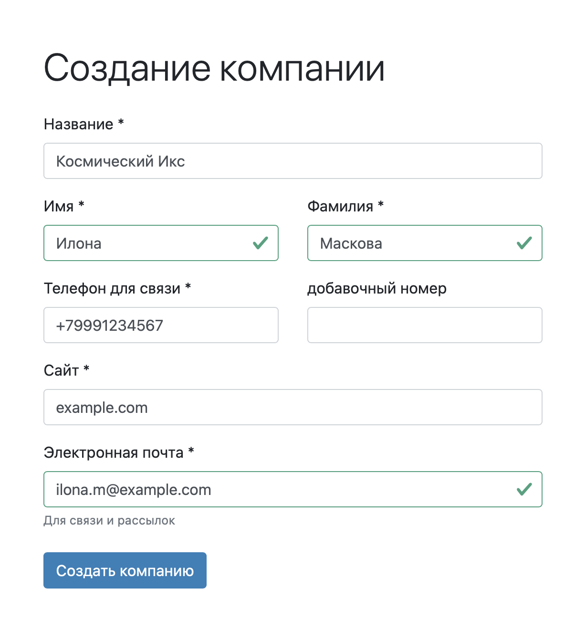Click the green checkmark in the Имя field
The height and width of the screenshot is (631, 585).
pos(261,243)
